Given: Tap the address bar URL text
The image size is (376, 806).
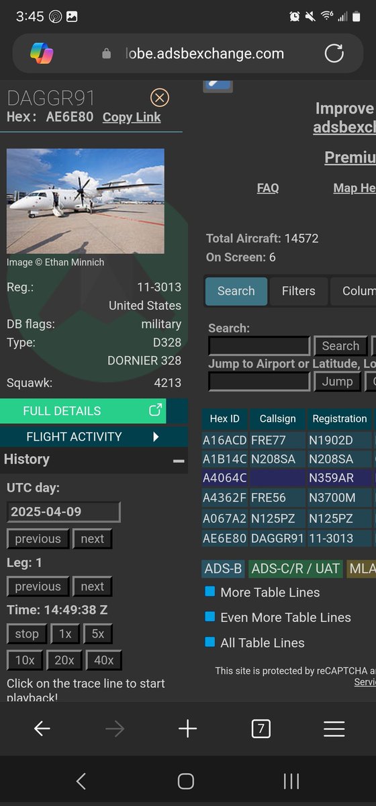Looking at the screenshot, I should click(x=205, y=54).
